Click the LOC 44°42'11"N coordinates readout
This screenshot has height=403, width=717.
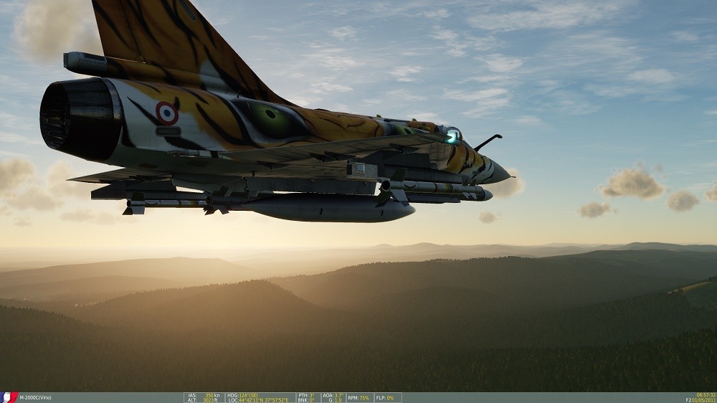tap(258, 400)
